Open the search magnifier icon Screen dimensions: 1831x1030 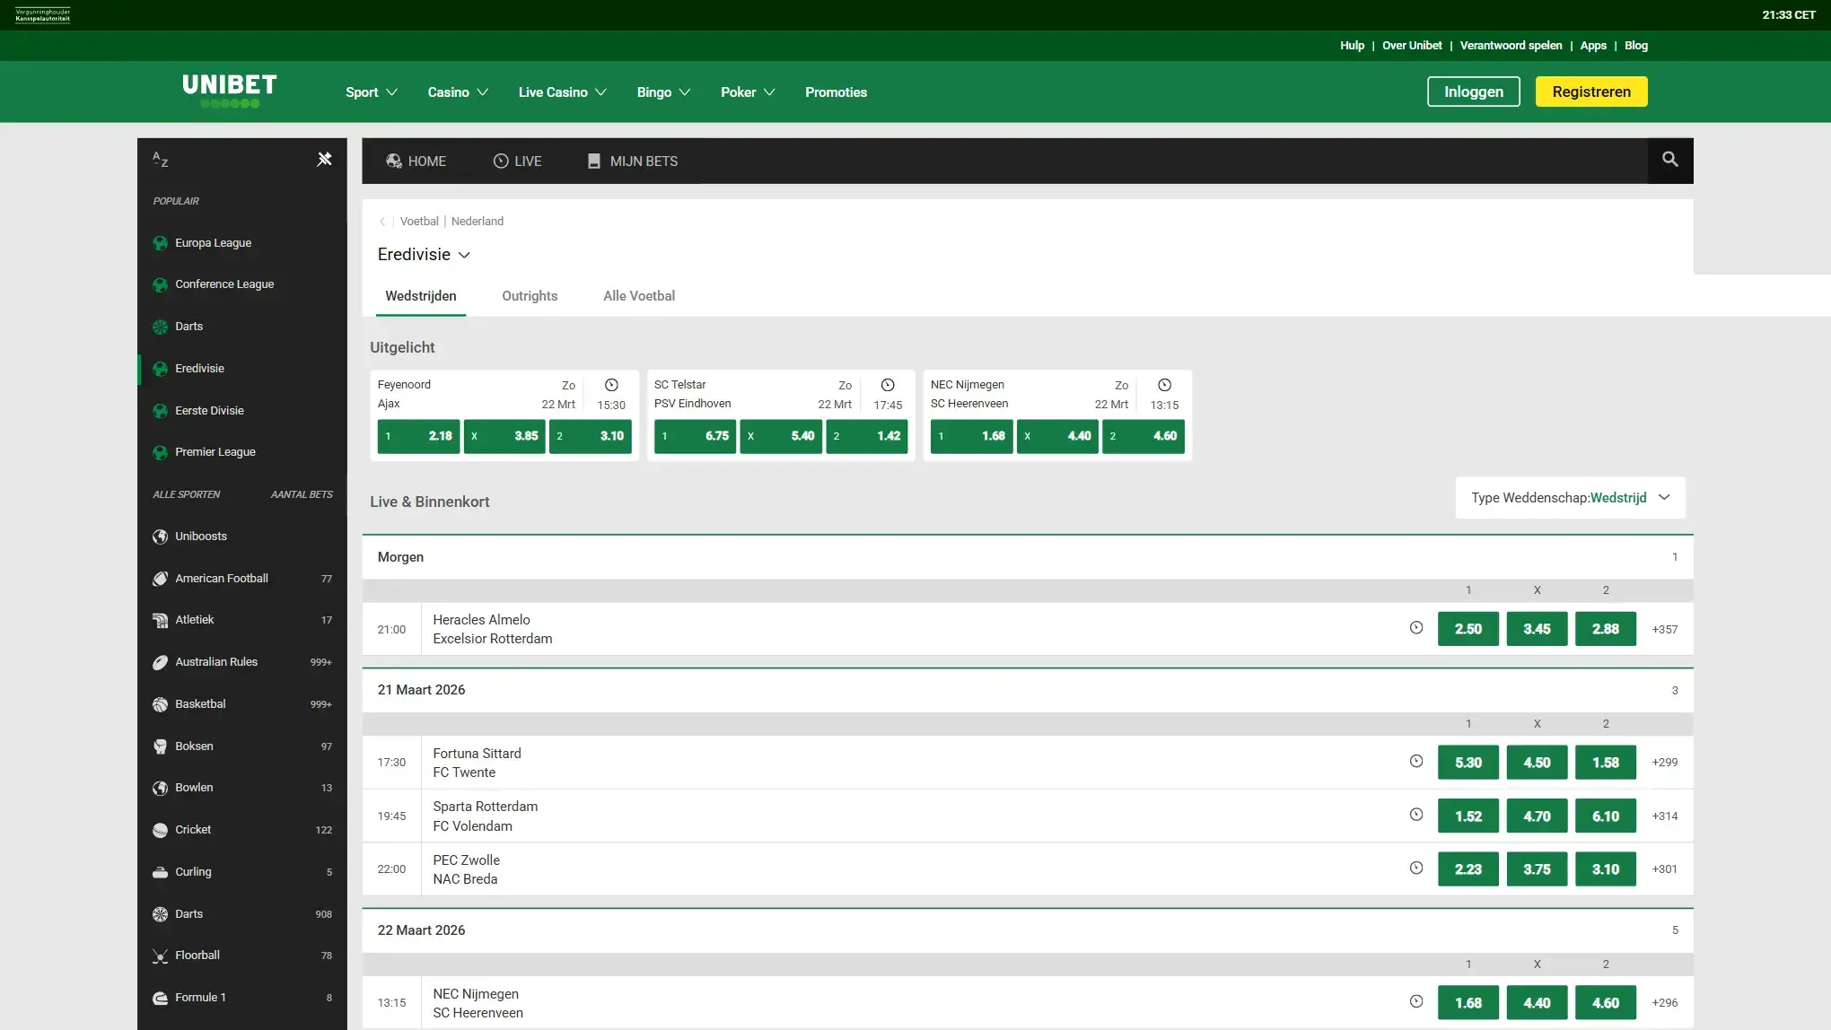coord(1669,160)
